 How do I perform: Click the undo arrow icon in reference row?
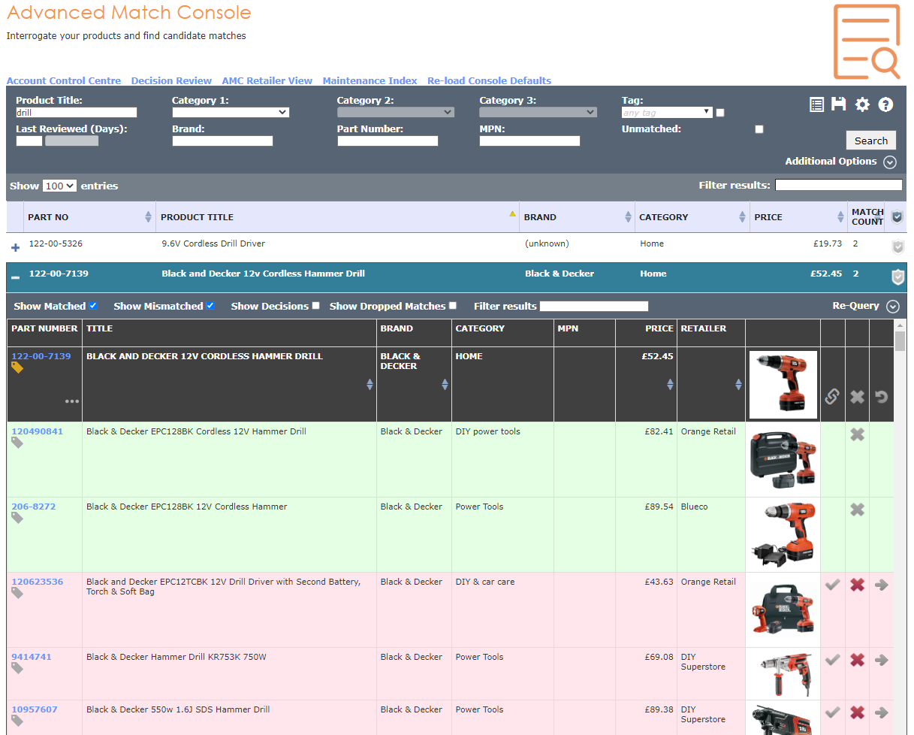881,396
